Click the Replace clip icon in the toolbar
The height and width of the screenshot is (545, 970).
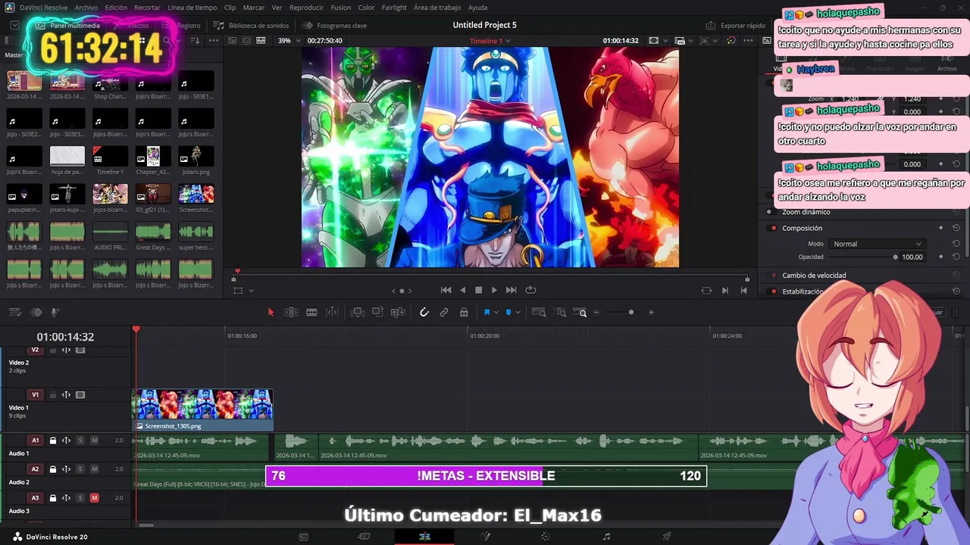coord(398,312)
